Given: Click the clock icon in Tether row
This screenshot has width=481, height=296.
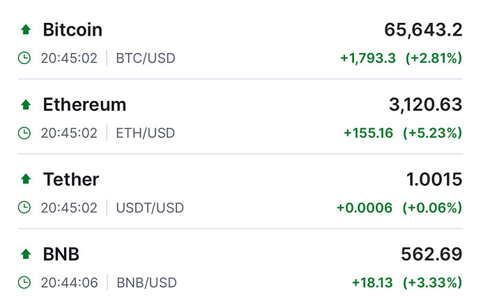Looking at the screenshot, I should (x=24, y=208).
